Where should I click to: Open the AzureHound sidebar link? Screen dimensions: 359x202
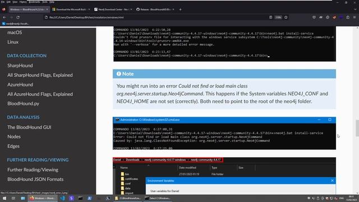(x=20, y=85)
